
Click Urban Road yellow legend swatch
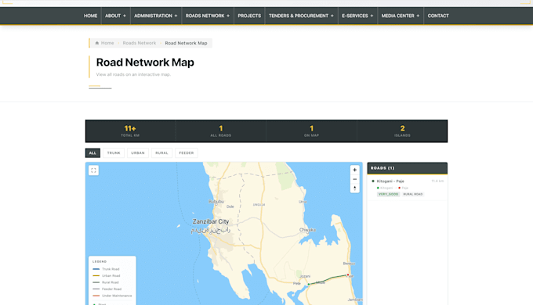[96, 276]
